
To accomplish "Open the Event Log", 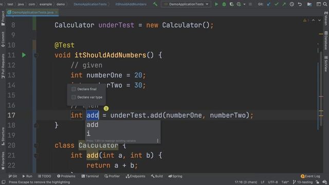I will pyautogui.click(x=310, y=176).
